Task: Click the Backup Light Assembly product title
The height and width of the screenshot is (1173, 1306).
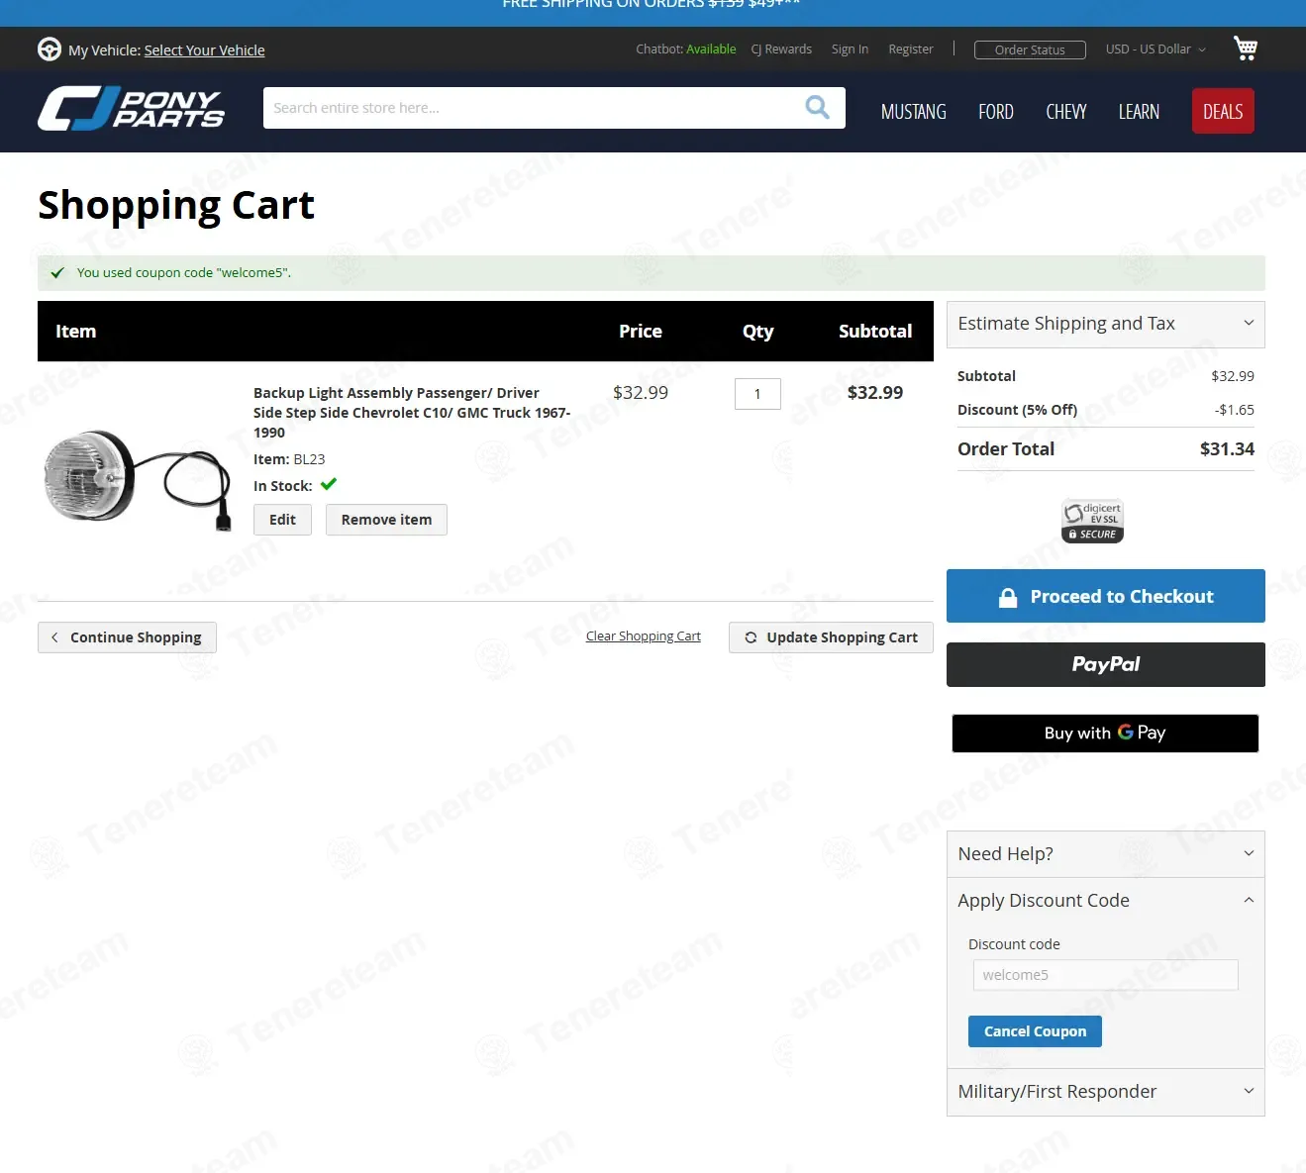Action: point(412,413)
